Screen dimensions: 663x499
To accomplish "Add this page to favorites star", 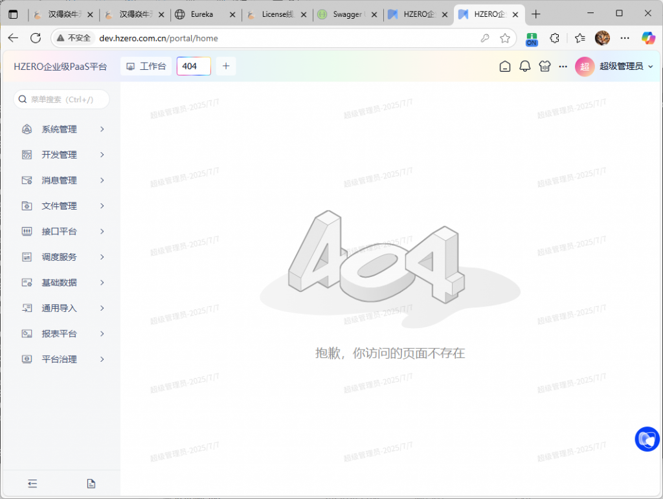I will pos(505,38).
